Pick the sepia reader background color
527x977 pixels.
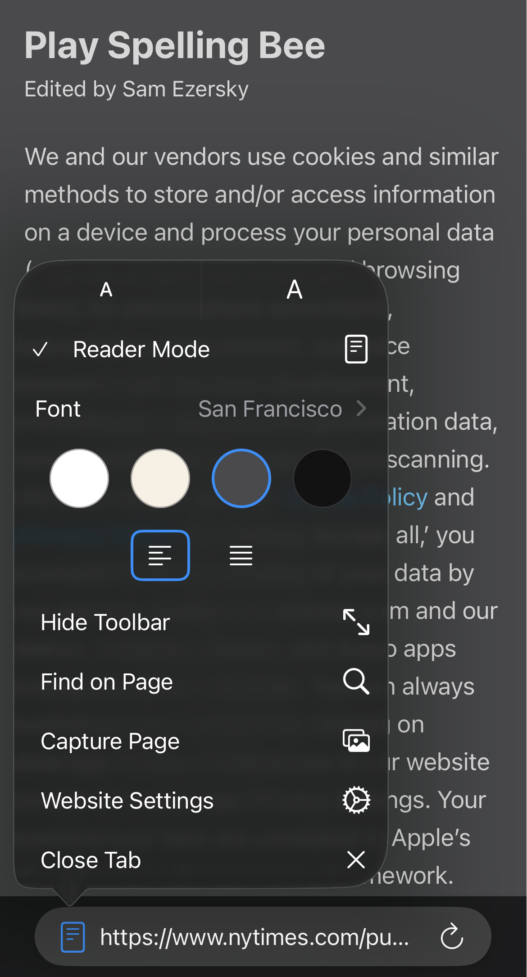tap(160, 478)
